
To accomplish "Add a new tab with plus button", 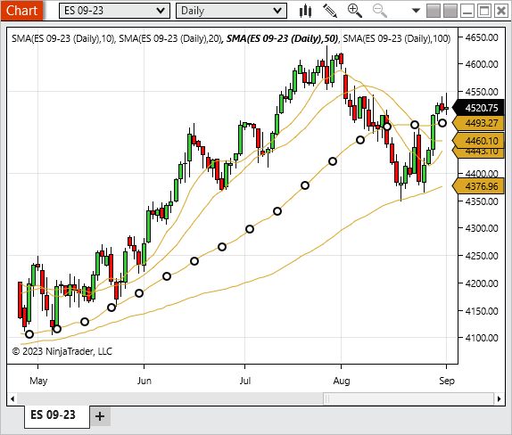I will click(x=100, y=416).
